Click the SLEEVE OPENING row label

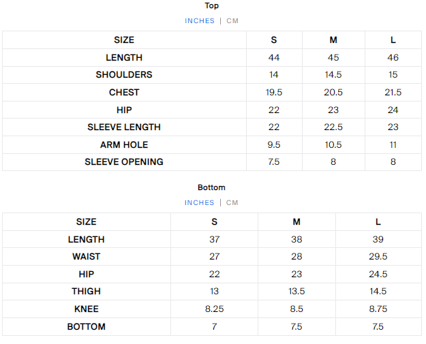(x=124, y=162)
